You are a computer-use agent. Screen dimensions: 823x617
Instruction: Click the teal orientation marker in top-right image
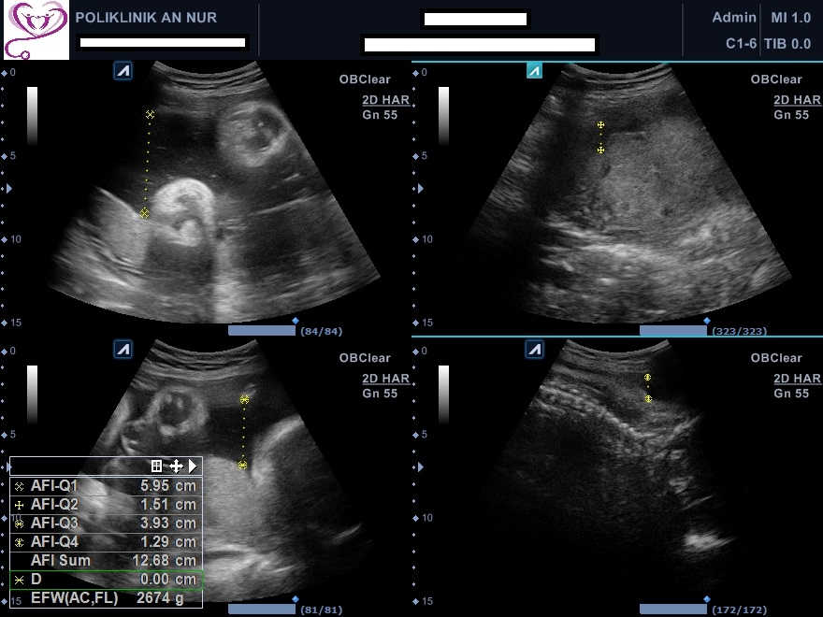point(534,71)
